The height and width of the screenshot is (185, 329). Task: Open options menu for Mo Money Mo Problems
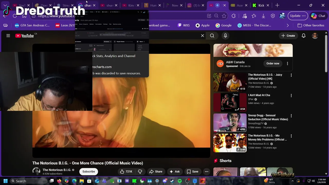[291, 136]
